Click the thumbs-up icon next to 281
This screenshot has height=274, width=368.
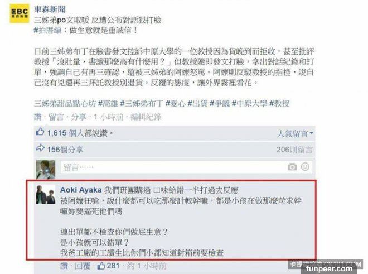click(101, 266)
